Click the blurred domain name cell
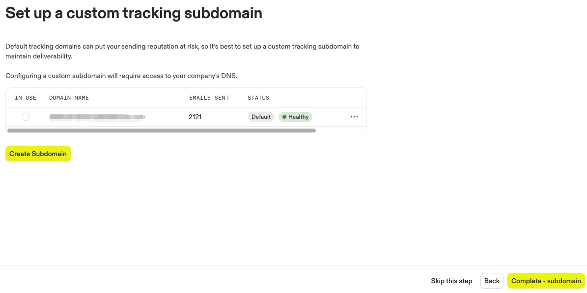 97,117
